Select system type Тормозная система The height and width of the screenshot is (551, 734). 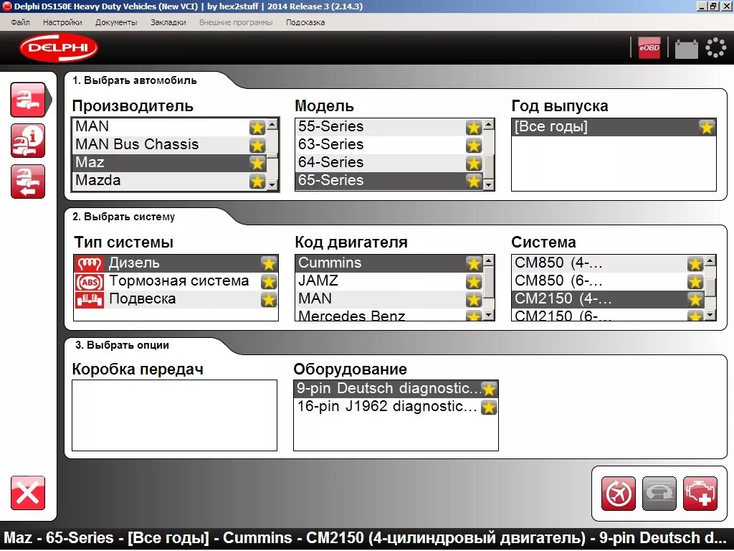176,281
